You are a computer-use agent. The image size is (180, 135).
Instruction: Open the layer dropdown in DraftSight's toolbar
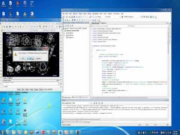[17, 30]
